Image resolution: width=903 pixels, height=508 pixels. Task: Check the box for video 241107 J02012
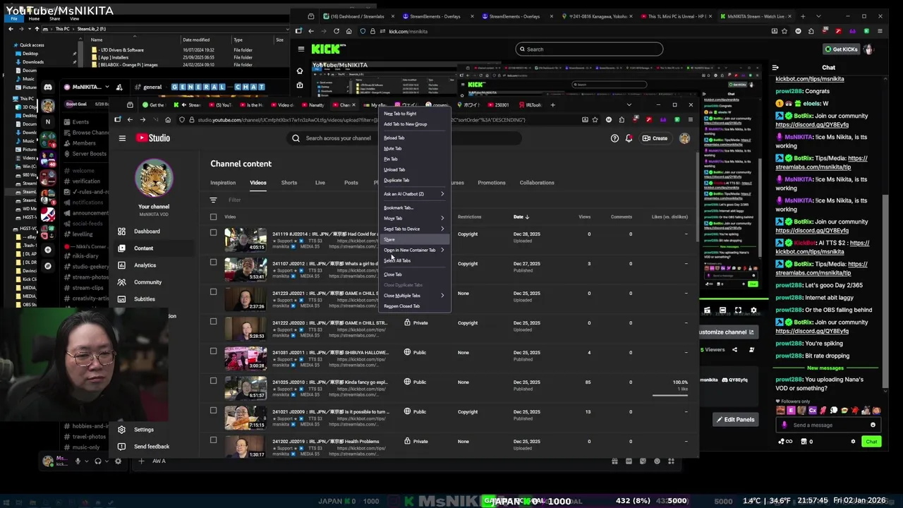point(213,262)
